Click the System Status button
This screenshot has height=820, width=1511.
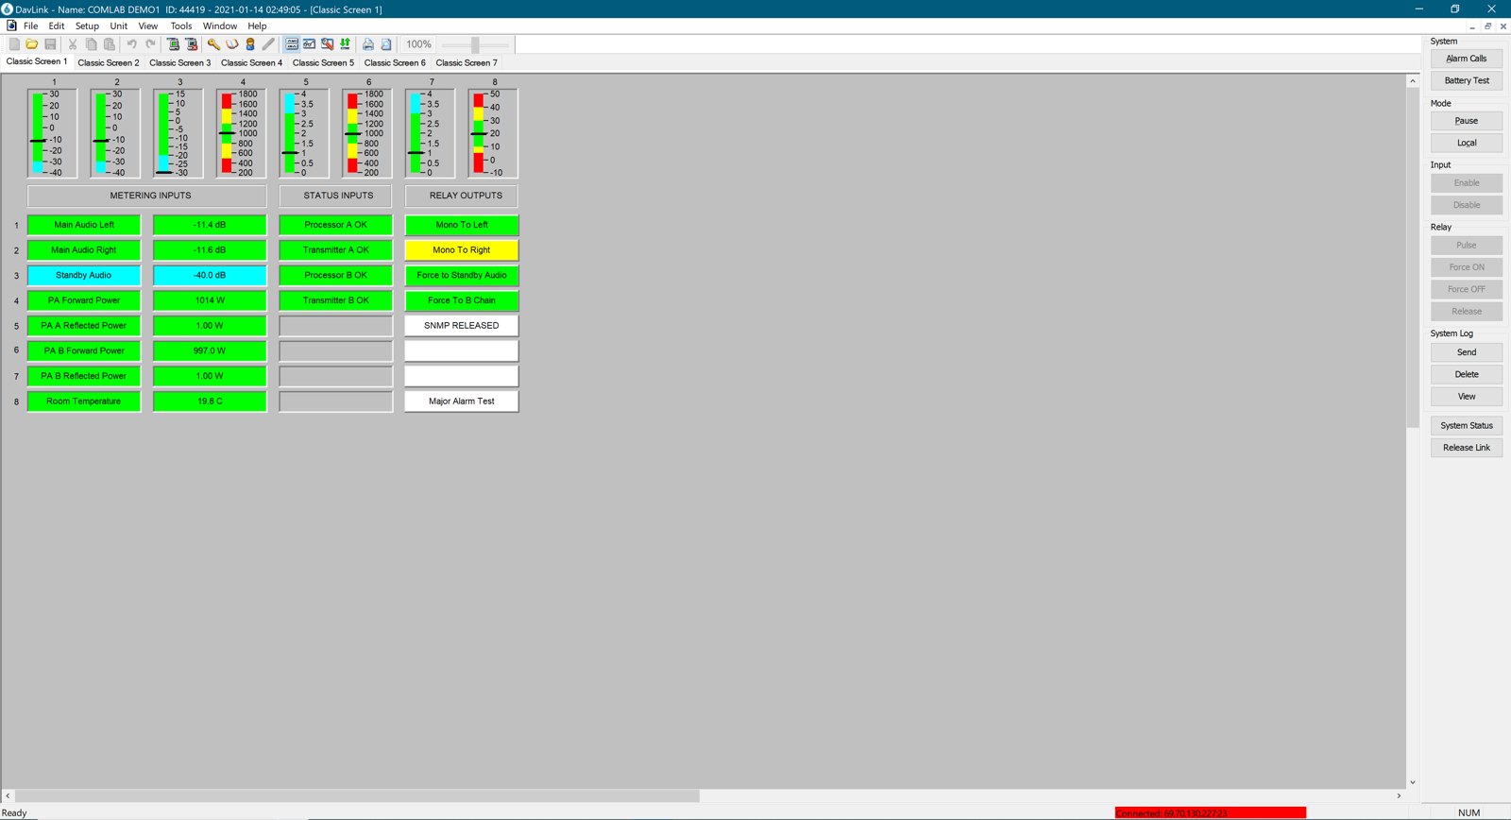[x=1467, y=426]
